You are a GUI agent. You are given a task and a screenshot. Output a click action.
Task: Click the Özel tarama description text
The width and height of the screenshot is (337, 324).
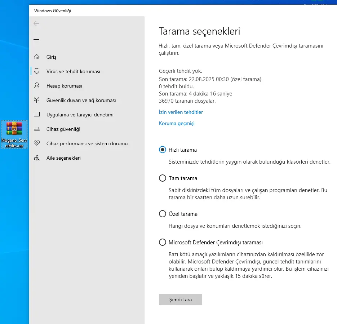tap(235, 226)
